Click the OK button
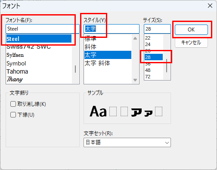This screenshot has width=217, height=170. 191,30
